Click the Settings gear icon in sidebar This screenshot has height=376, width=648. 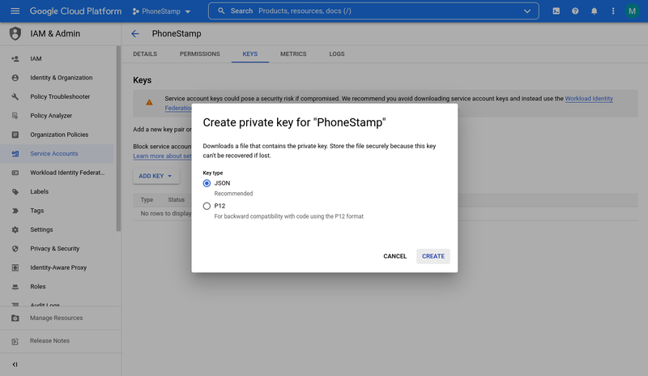tap(15, 229)
